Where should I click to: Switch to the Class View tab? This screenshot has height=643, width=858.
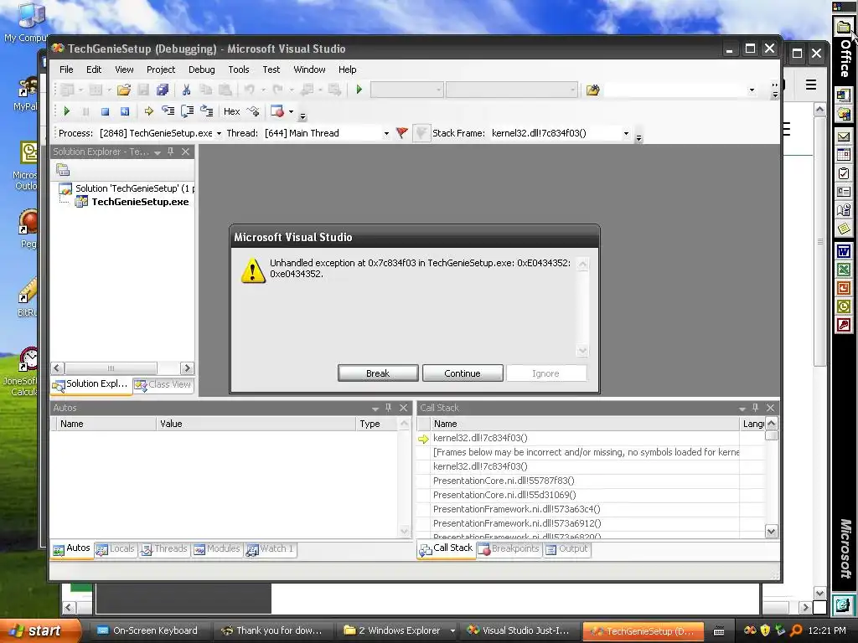click(163, 384)
